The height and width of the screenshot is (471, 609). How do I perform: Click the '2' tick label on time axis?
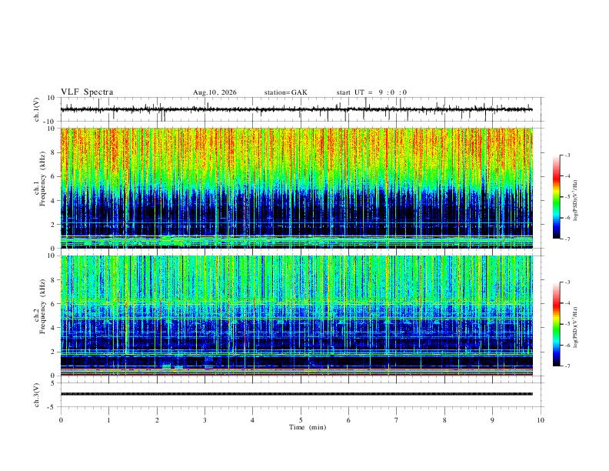[157, 420]
